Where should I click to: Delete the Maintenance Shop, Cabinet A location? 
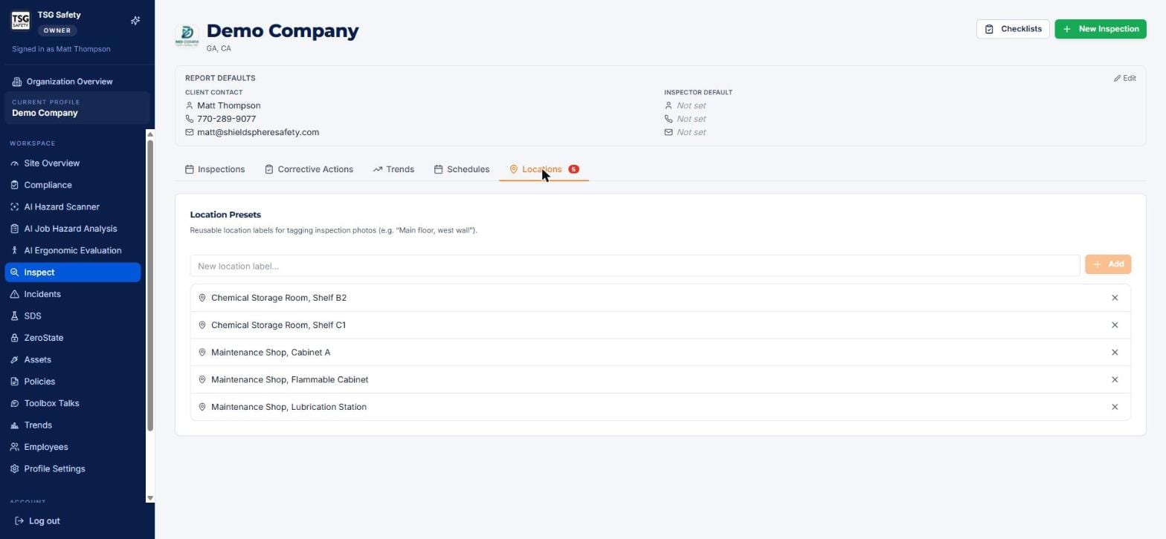[1114, 353]
